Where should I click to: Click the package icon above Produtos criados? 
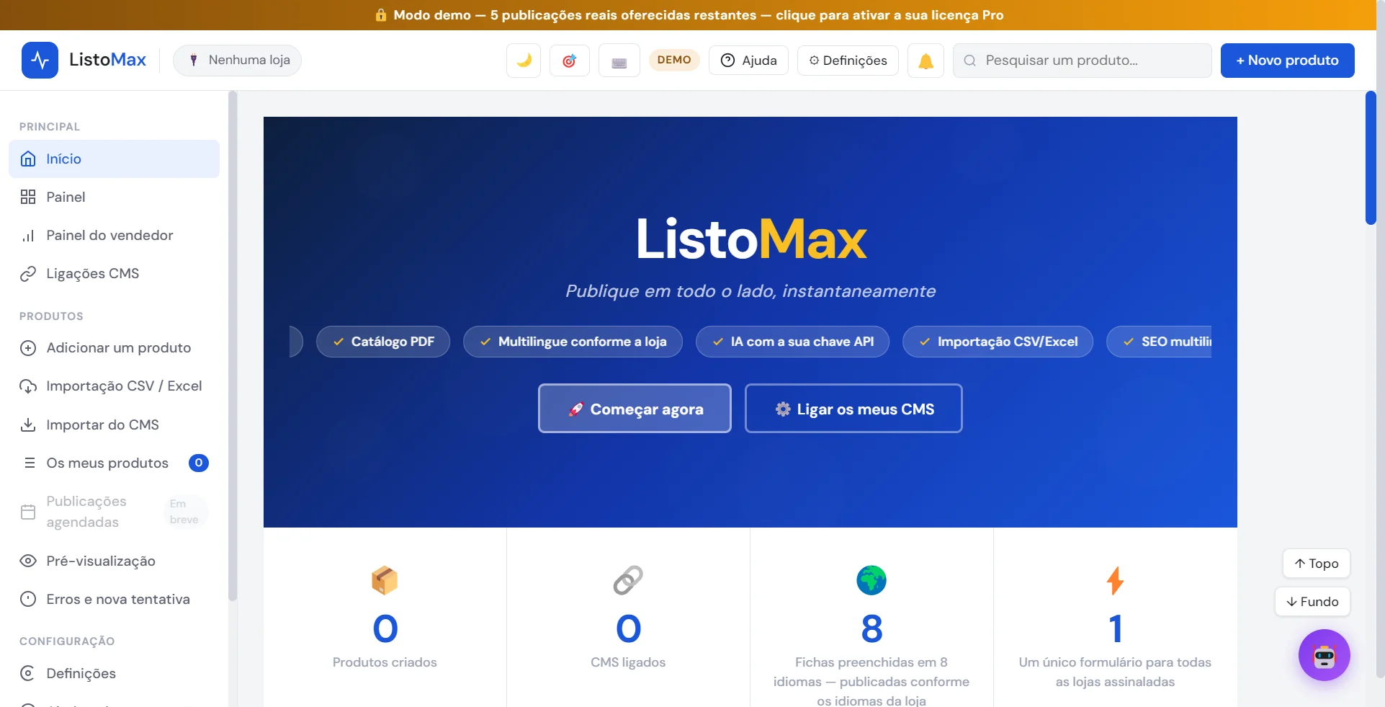[385, 580]
